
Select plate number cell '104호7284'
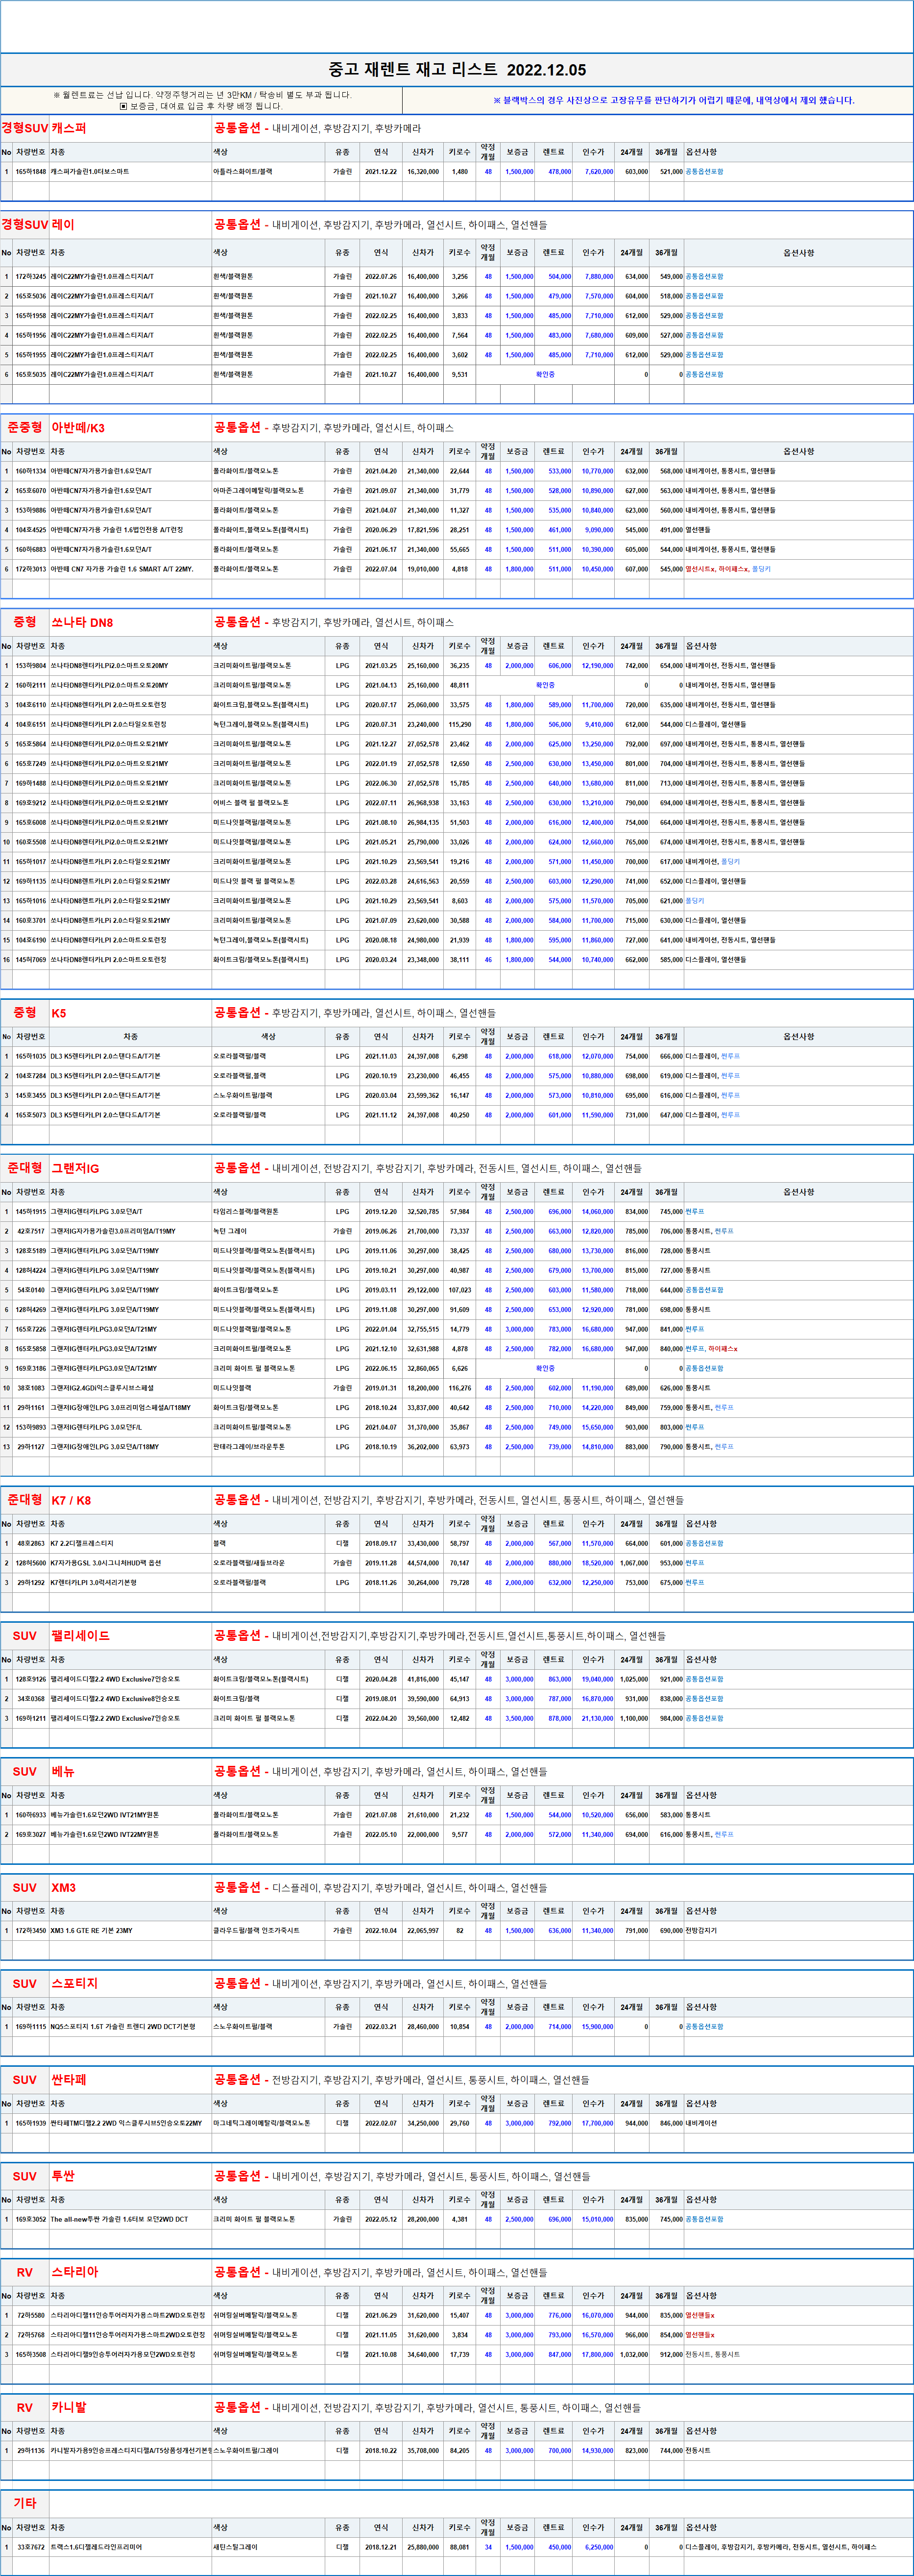[x=31, y=1076]
